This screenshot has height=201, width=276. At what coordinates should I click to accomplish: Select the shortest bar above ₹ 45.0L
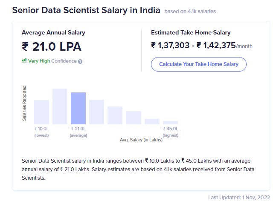click(x=170, y=123)
